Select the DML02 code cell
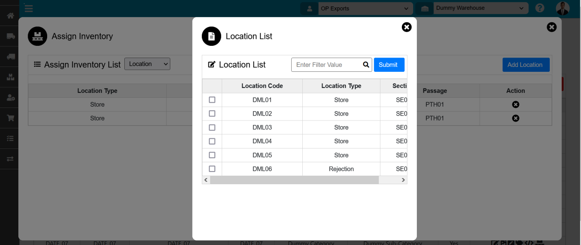This screenshot has height=245, width=581. tap(262, 114)
